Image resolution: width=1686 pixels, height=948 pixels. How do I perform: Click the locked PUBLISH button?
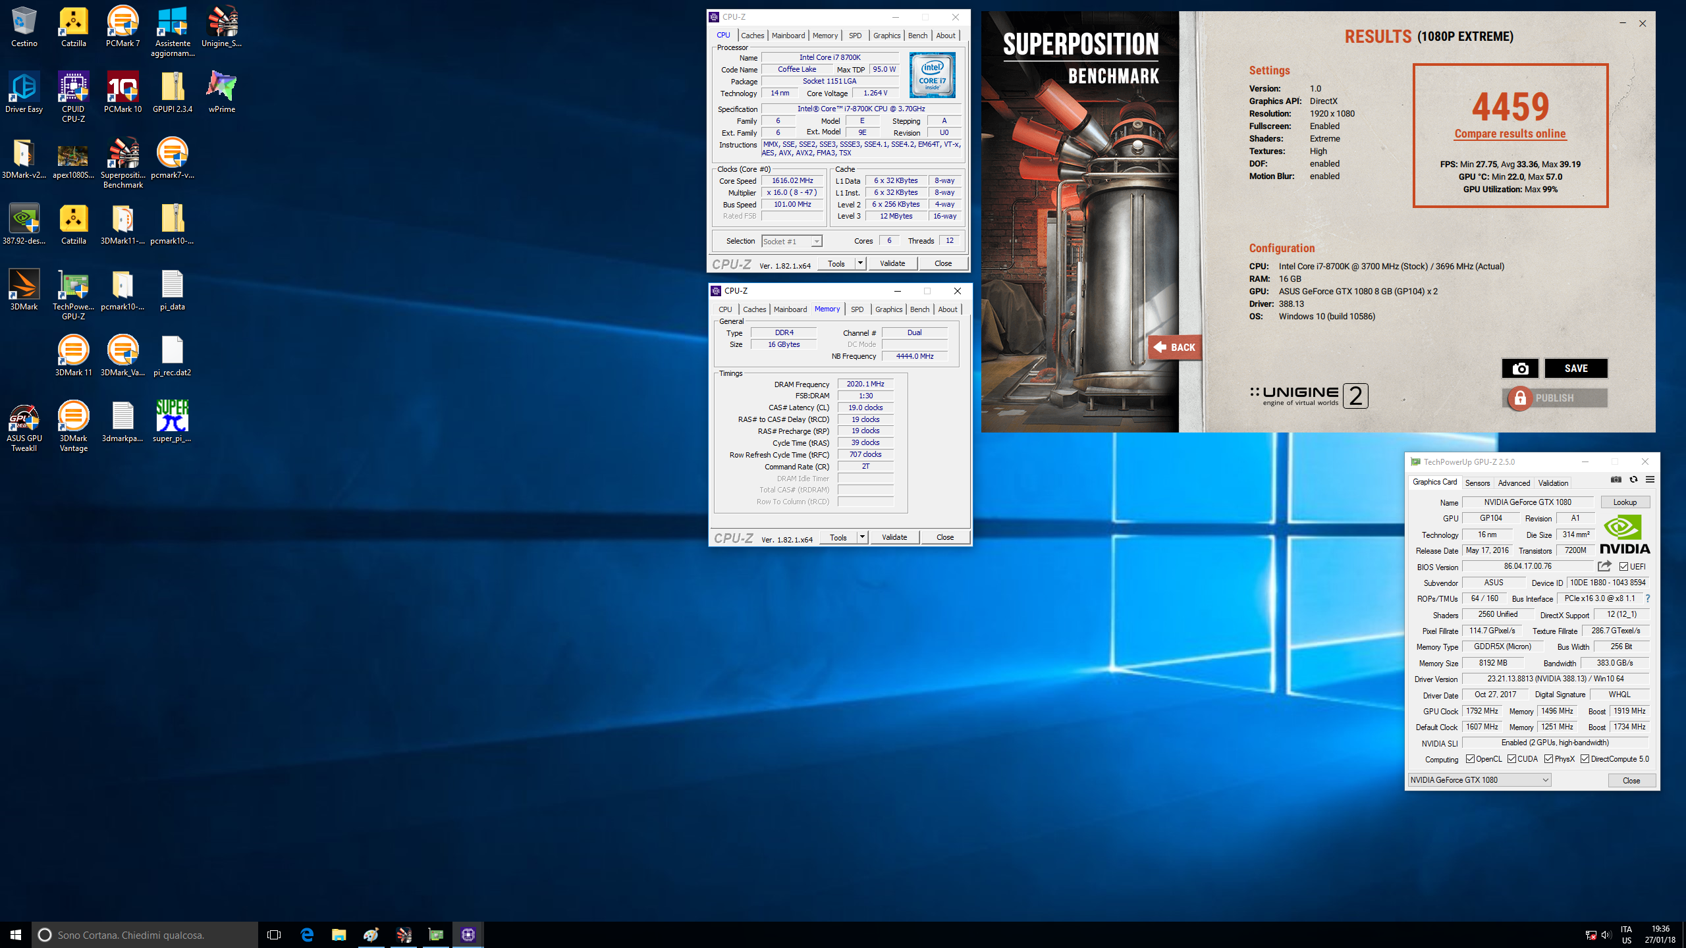pyautogui.click(x=1555, y=398)
